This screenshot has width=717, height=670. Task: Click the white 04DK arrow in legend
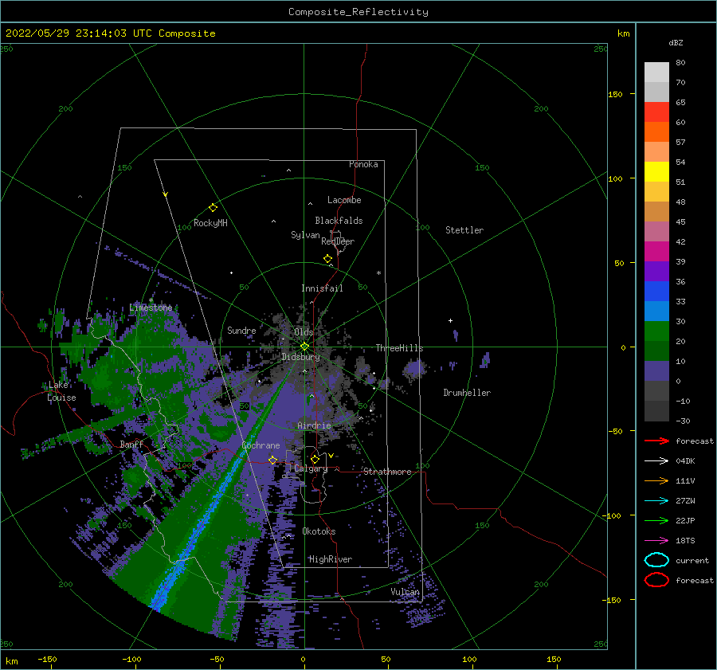[x=656, y=461]
